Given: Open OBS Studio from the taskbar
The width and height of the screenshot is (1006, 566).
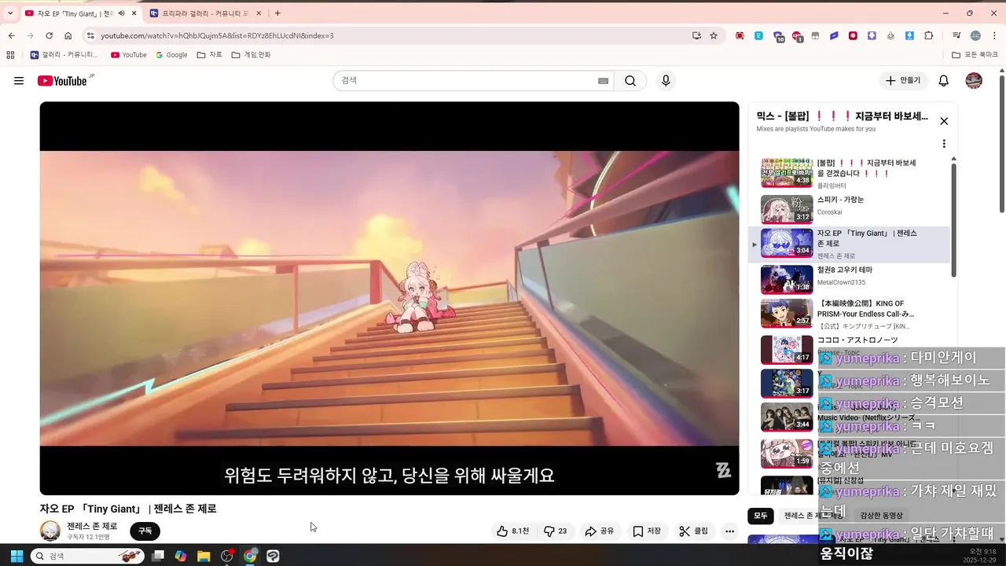Looking at the screenshot, I should [x=227, y=556].
